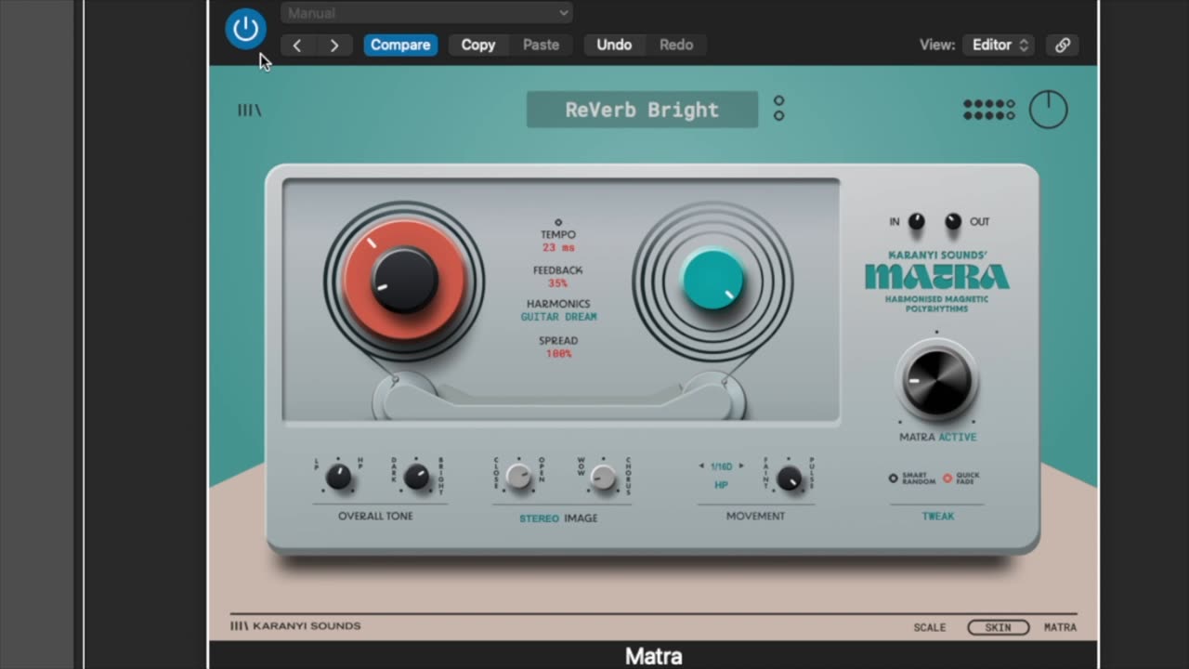Toggle the Matra ACTIVE label

coord(957,437)
